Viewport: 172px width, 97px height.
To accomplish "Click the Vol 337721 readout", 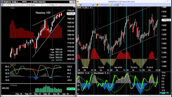I will [x=57, y=60].
